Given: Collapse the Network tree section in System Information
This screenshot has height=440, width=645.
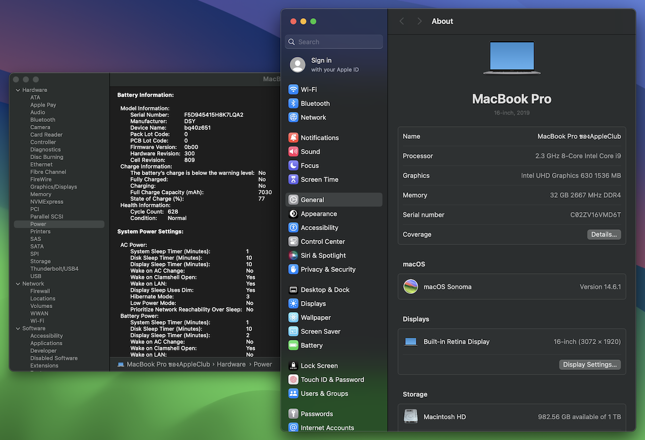Looking at the screenshot, I should click(18, 284).
